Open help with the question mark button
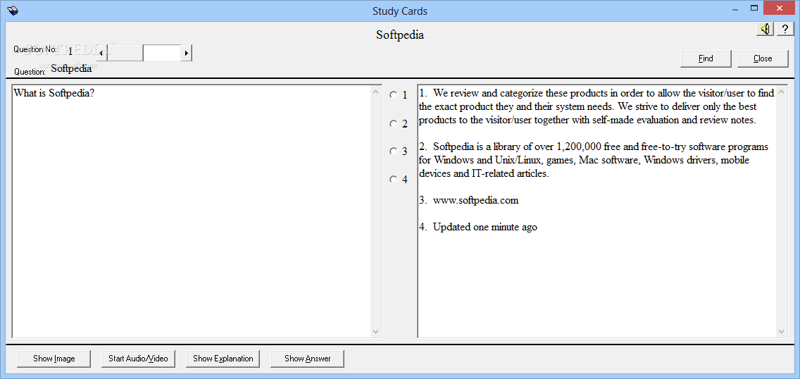This screenshot has width=800, height=379. 785,30
